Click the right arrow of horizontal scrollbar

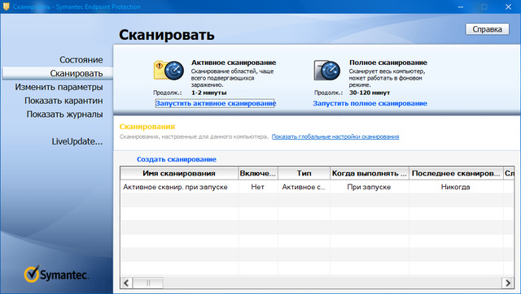click(x=508, y=283)
